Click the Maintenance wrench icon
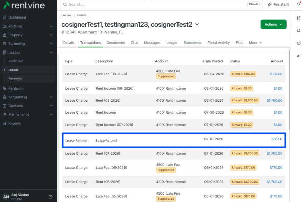302x202 pixels. 5,114
